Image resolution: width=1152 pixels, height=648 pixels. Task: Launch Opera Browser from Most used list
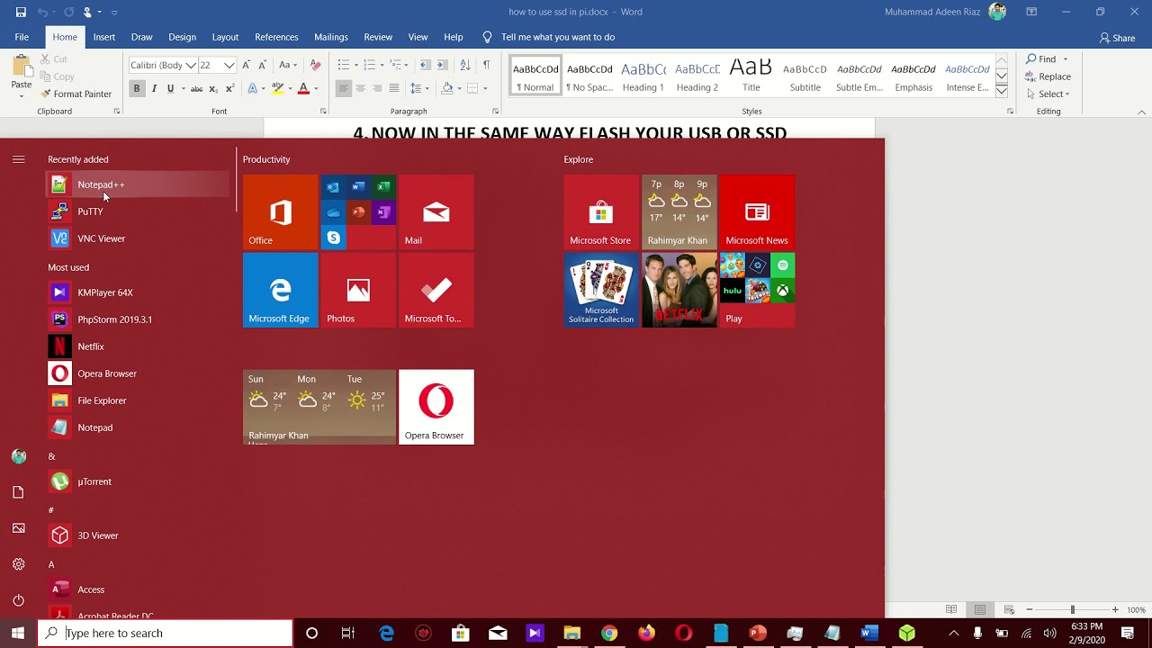point(137,373)
